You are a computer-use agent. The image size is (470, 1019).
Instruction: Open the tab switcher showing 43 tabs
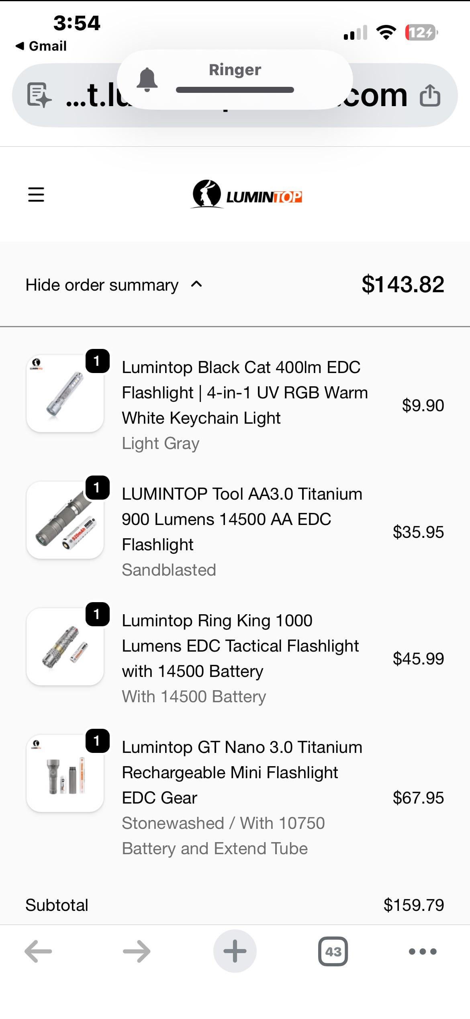tap(333, 951)
